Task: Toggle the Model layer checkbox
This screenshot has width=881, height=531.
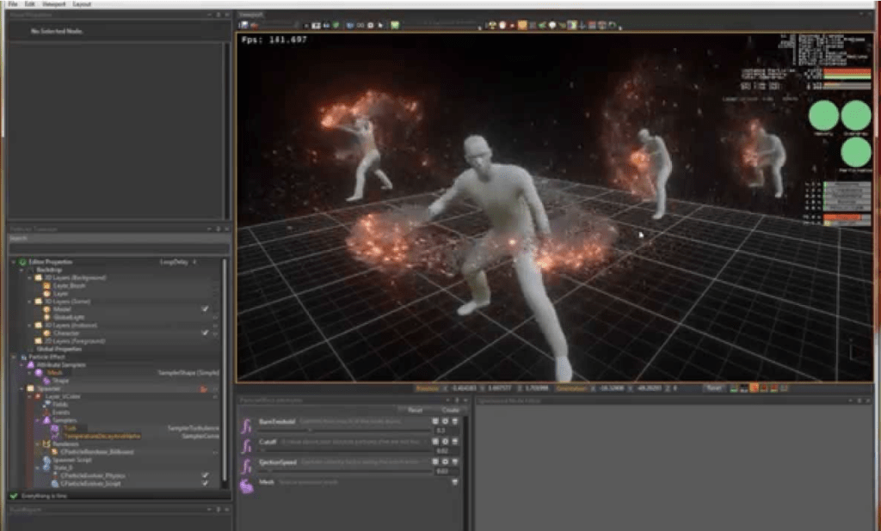Action: [205, 309]
